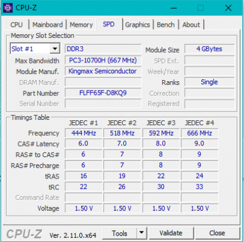Click the JEDEC #2 column header

122,123
